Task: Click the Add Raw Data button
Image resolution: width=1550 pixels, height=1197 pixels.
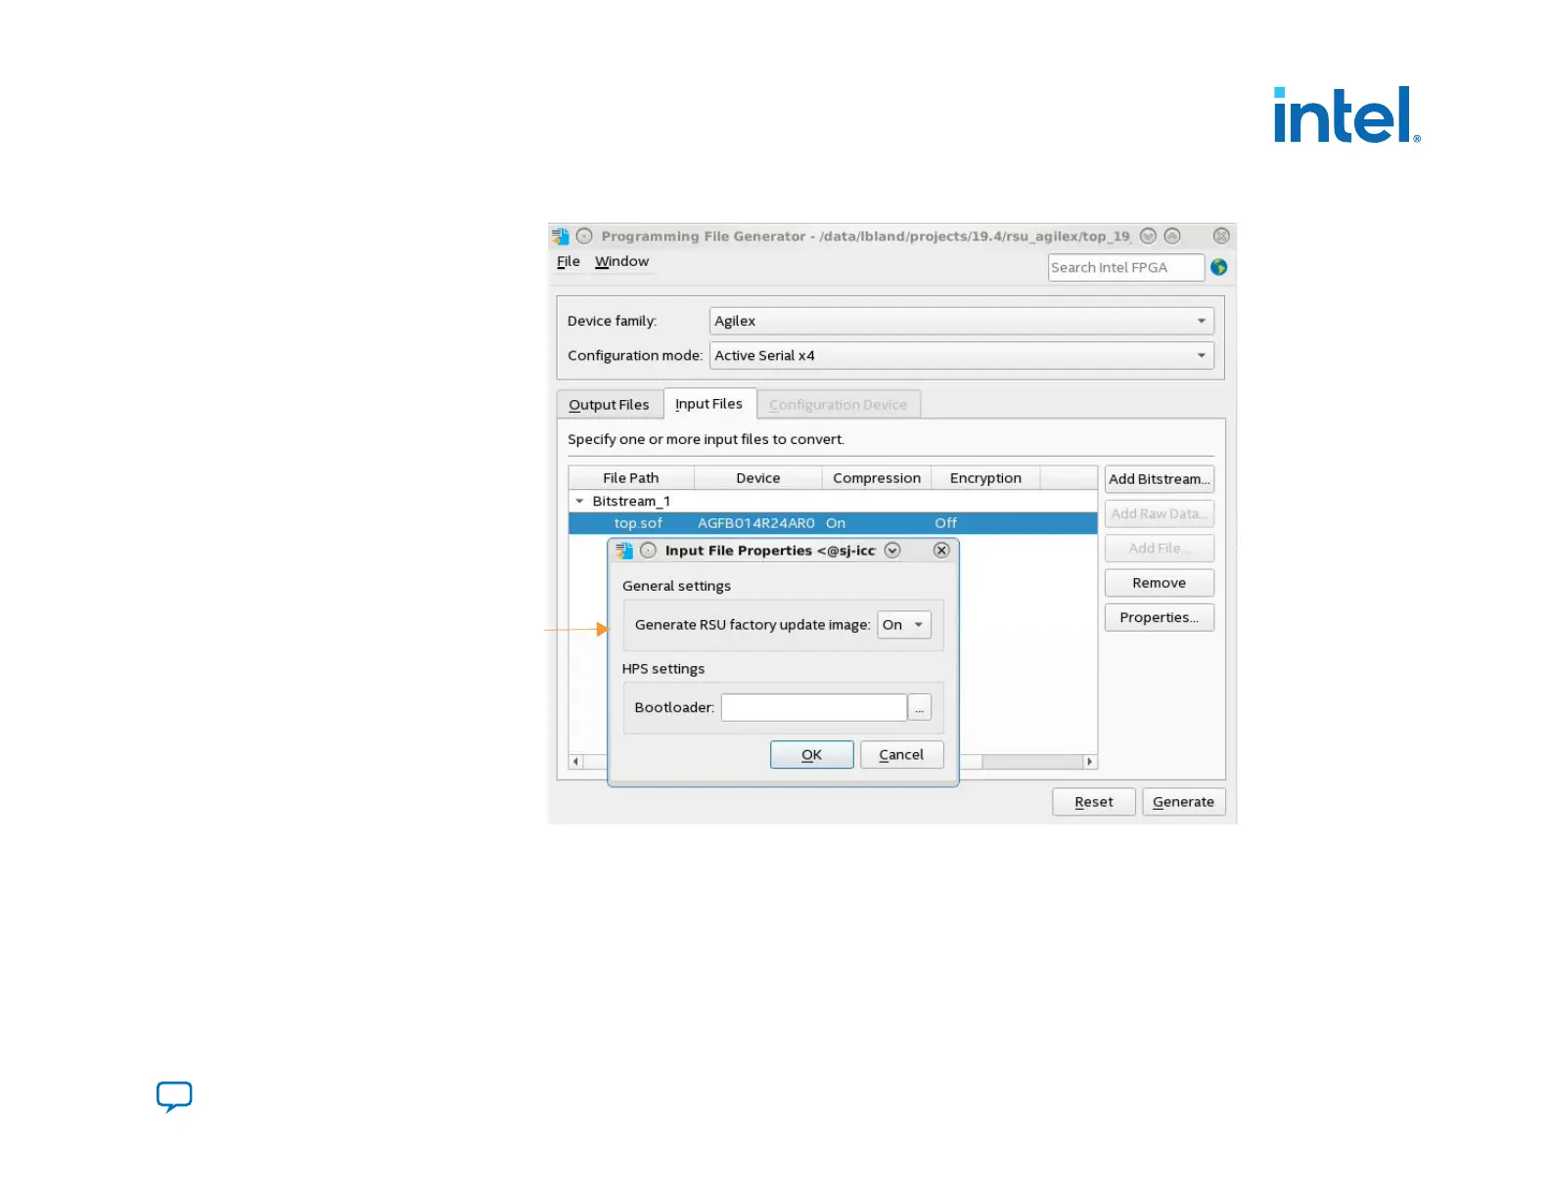Action: click(x=1160, y=513)
